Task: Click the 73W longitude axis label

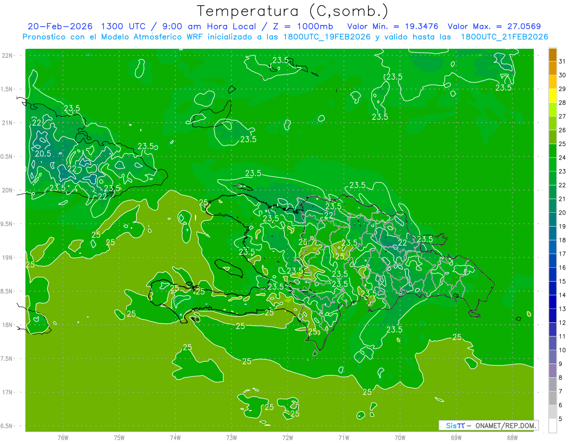Action: point(231,438)
